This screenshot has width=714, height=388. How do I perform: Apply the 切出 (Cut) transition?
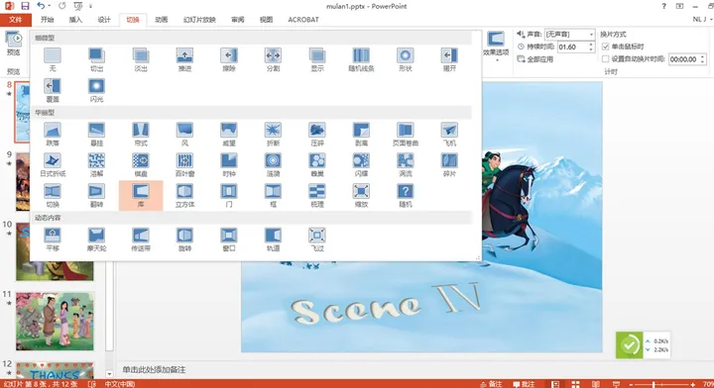96,59
